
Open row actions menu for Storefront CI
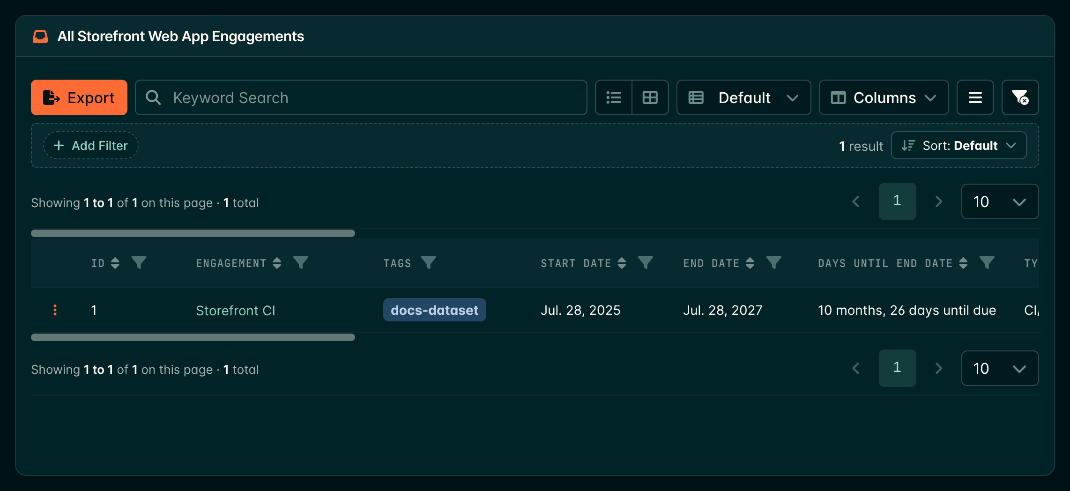(x=55, y=310)
